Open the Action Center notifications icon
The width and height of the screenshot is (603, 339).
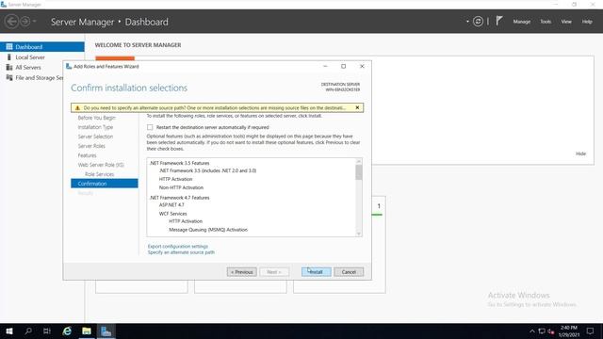pyautogui.click(x=590, y=331)
